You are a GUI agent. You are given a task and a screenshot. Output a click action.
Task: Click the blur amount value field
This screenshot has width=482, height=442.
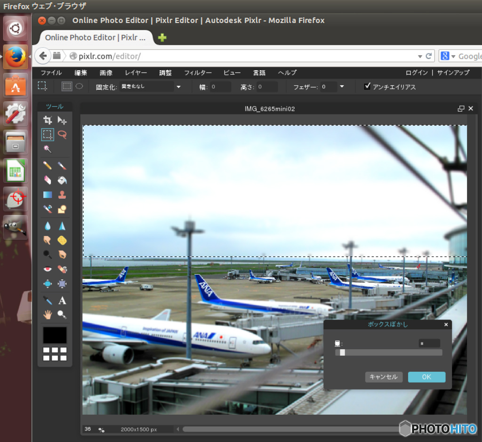pos(429,343)
